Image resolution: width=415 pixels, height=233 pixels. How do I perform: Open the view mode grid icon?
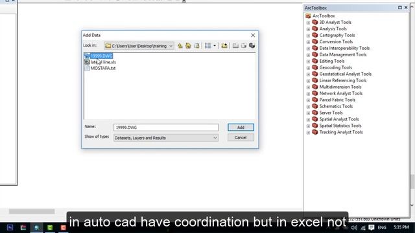208,46
